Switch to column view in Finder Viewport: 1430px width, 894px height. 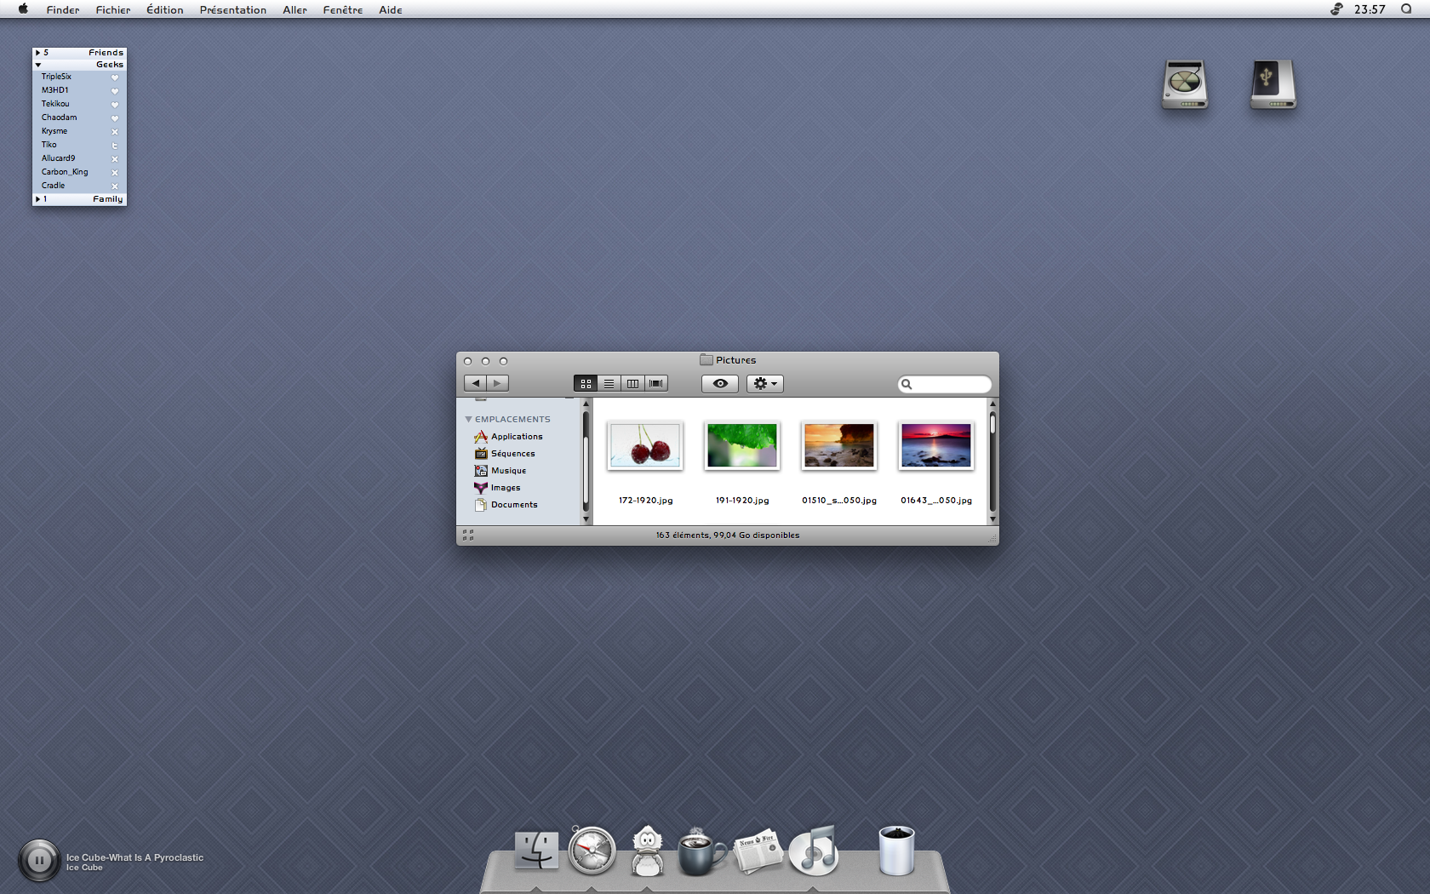632,383
